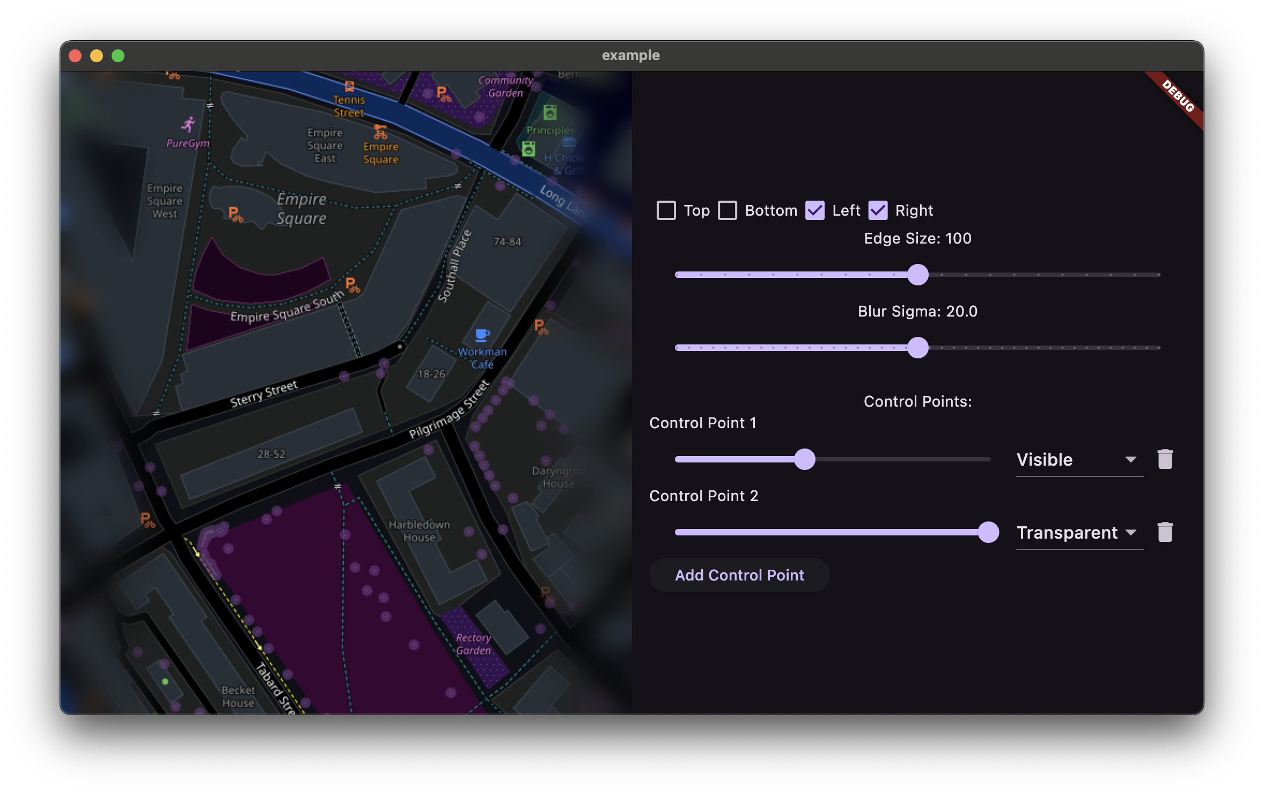Uncheck the Right edge checkbox
Viewport: 1264px width, 794px height.
click(878, 210)
